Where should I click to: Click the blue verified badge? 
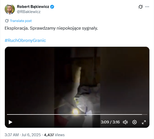pos(52,7)
